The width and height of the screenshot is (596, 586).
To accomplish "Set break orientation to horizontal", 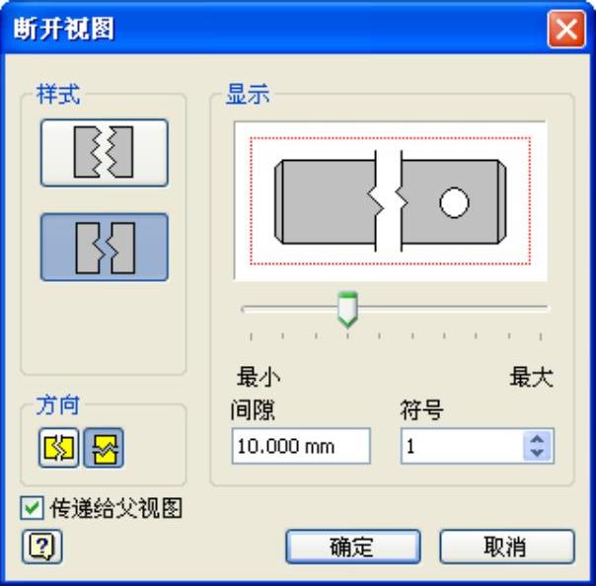I will pyautogui.click(x=58, y=448).
